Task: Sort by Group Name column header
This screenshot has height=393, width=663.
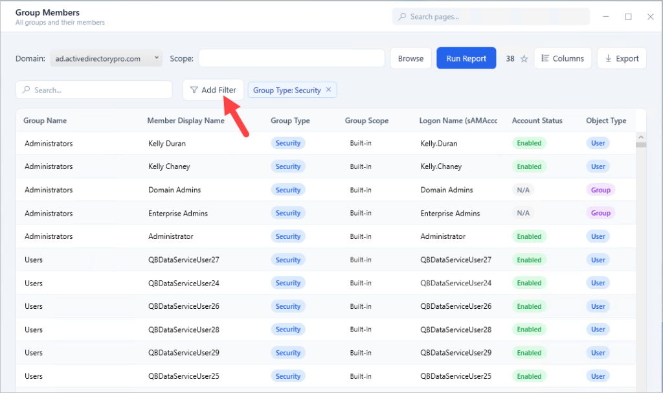Action: (x=45, y=120)
